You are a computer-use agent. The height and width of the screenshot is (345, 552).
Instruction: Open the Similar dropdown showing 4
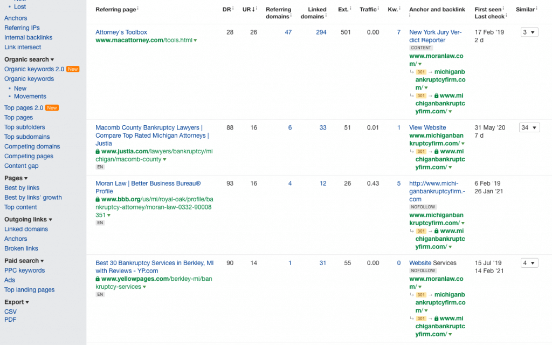(x=529, y=263)
